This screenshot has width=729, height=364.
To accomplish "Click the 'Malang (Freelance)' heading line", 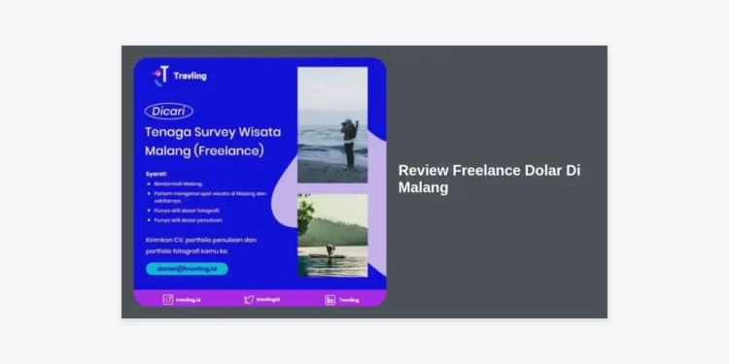I will point(204,151).
